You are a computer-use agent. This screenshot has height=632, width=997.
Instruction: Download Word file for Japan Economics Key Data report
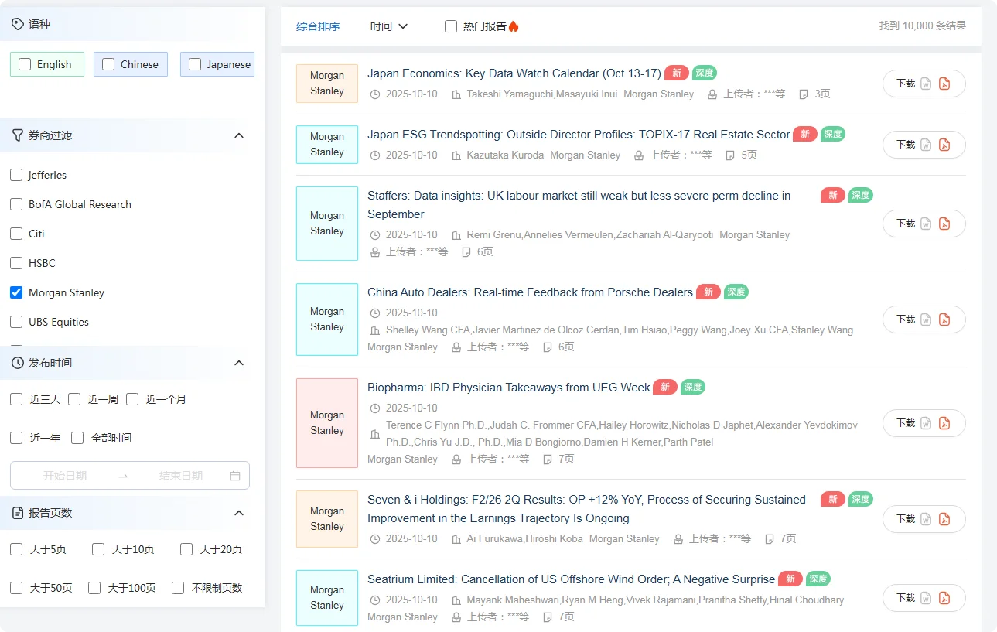pos(926,84)
